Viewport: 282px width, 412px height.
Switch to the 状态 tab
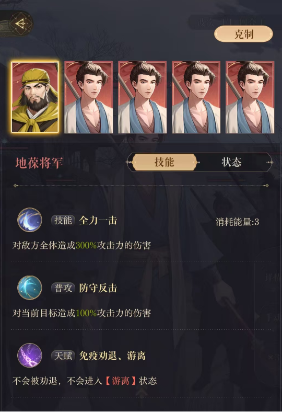coord(231,162)
